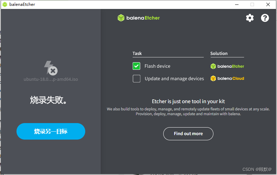The width and height of the screenshot is (277, 175).
Task: Check the Update and manage devices box
Action: coord(136,78)
